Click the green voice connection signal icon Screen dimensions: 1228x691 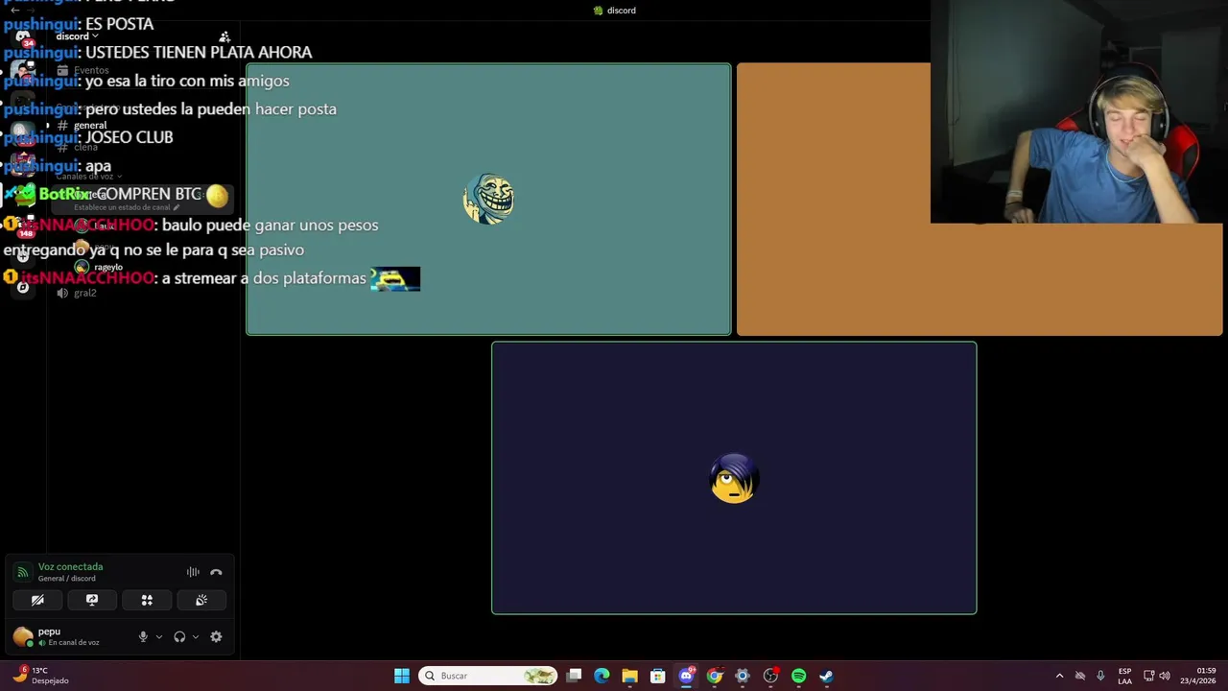pos(22,572)
